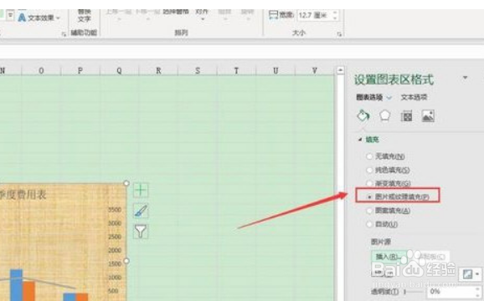Select the 纯色填充(S) radio button

coord(369,170)
